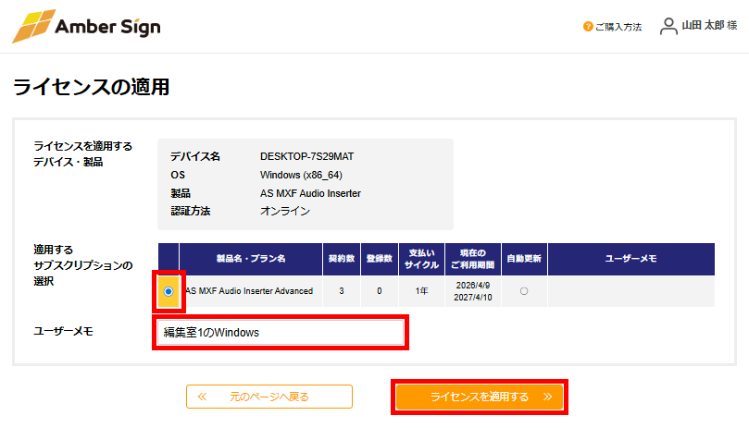Image resolution: width=749 pixels, height=428 pixels.
Task: Click the オンライン authentication value
Action: (x=285, y=211)
